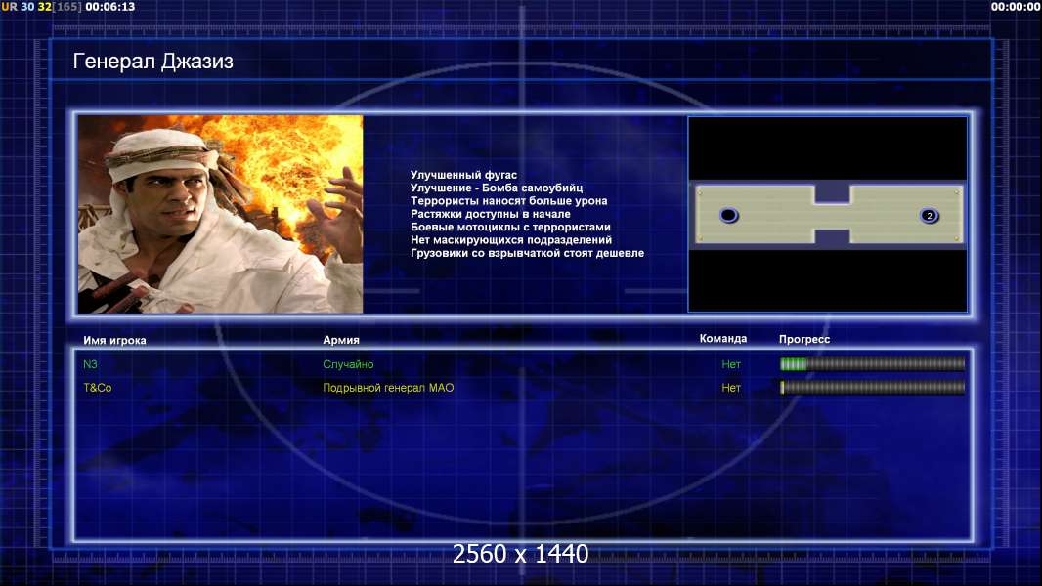Click the map preview thumbnail

(827, 214)
